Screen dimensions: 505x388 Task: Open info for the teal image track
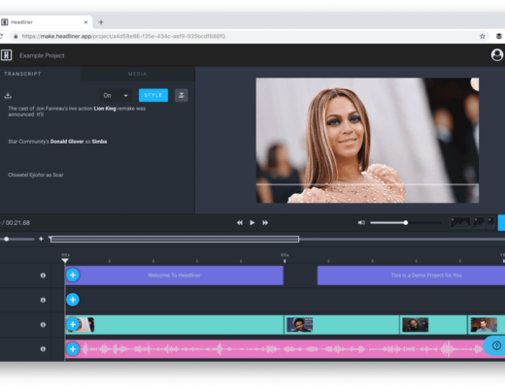coord(43,324)
